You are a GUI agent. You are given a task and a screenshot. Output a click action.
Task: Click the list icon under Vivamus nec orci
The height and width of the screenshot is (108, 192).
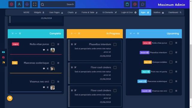pos(48,87)
